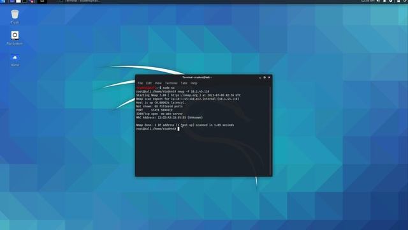Click the last root@kali prompt with cursor
408x230 pixels.
157,129
